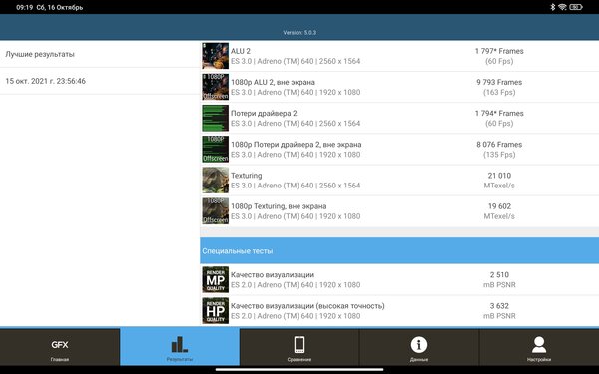
Task: Tap the 1080p Texturing offscreen thumbnail
Action: coord(215,211)
